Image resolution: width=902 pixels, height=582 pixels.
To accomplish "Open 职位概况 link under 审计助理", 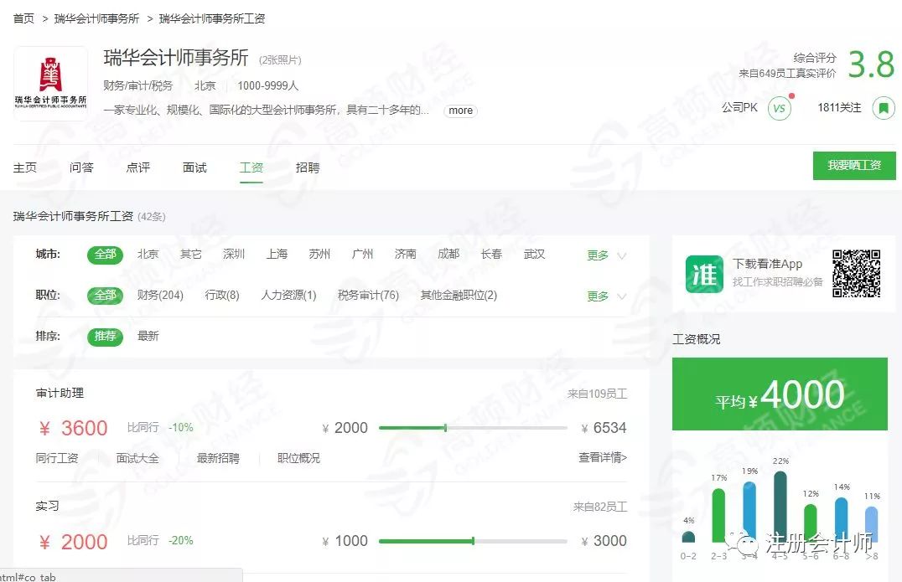I will [298, 458].
